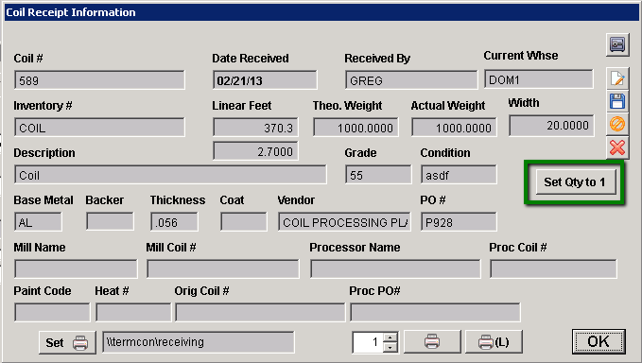Click the red X delete icon
This screenshot has height=363, width=642.
click(x=617, y=147)
